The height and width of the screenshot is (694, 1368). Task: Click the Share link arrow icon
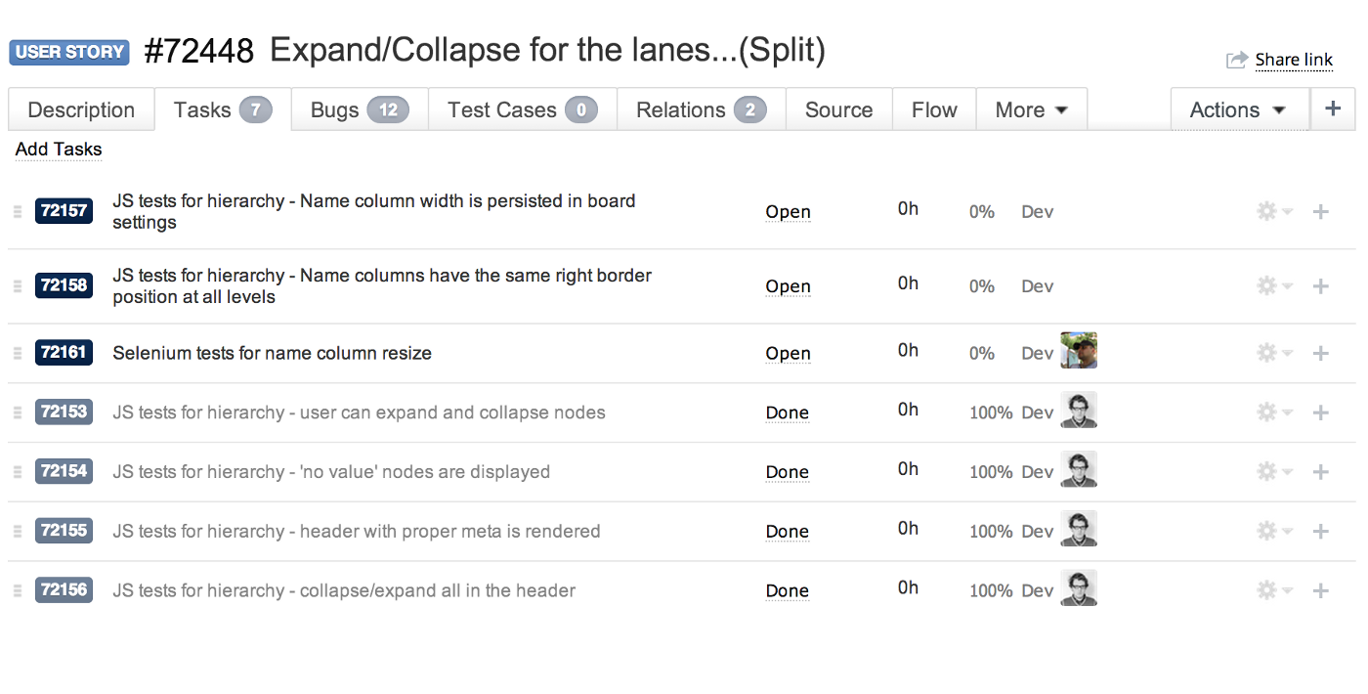click(x=1237, y=61)
